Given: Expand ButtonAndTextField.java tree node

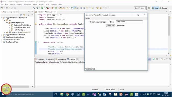Looking at the screenshot, I should (9, 25).
